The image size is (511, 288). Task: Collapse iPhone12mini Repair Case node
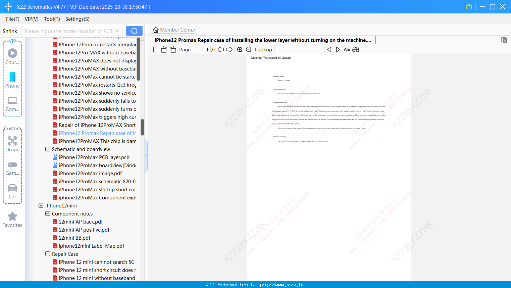[x=48, y=254]
